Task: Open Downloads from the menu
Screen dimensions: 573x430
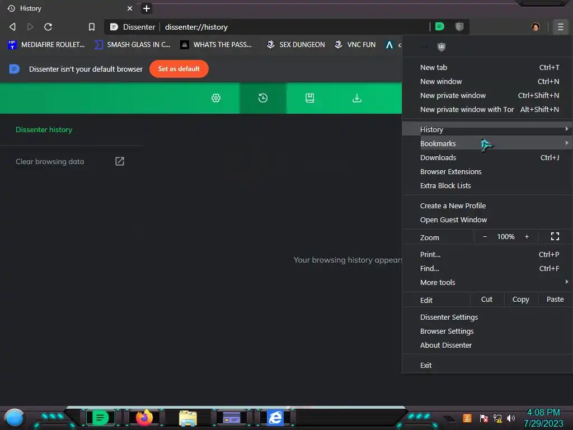Action: [x=487, y=157]
